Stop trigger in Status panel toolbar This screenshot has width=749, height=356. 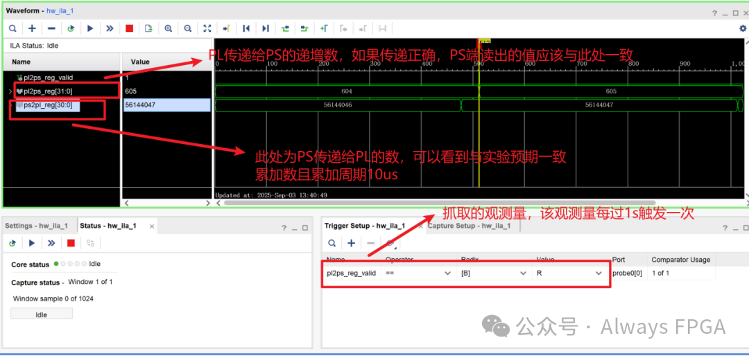(71, 243)
